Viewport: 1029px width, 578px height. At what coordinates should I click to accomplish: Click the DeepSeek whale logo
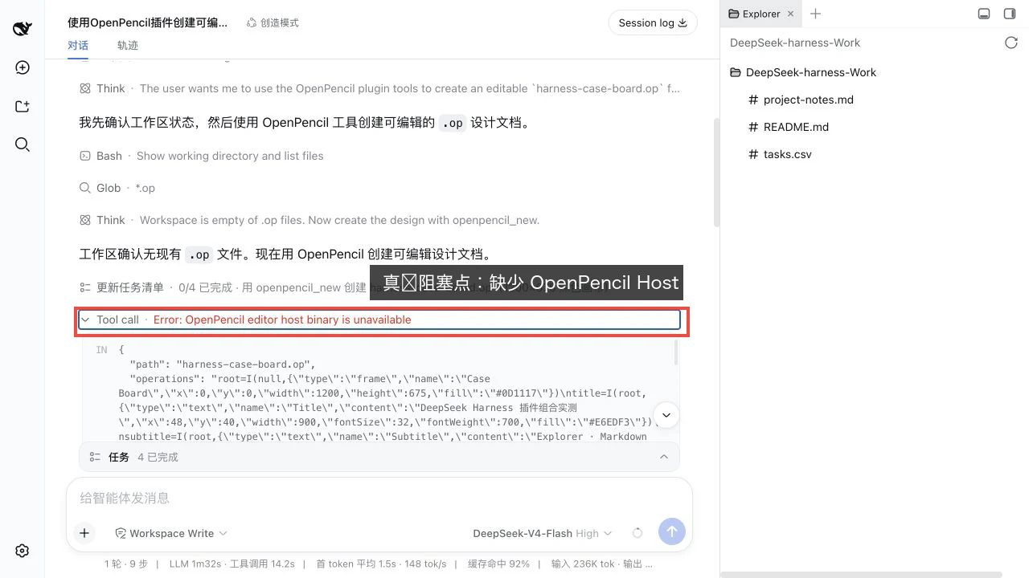(x=23, y=29)
